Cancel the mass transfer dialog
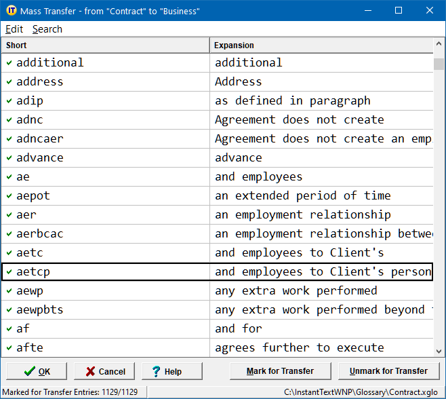The width and height of the screenshot is (446, 399). point(104,371)
